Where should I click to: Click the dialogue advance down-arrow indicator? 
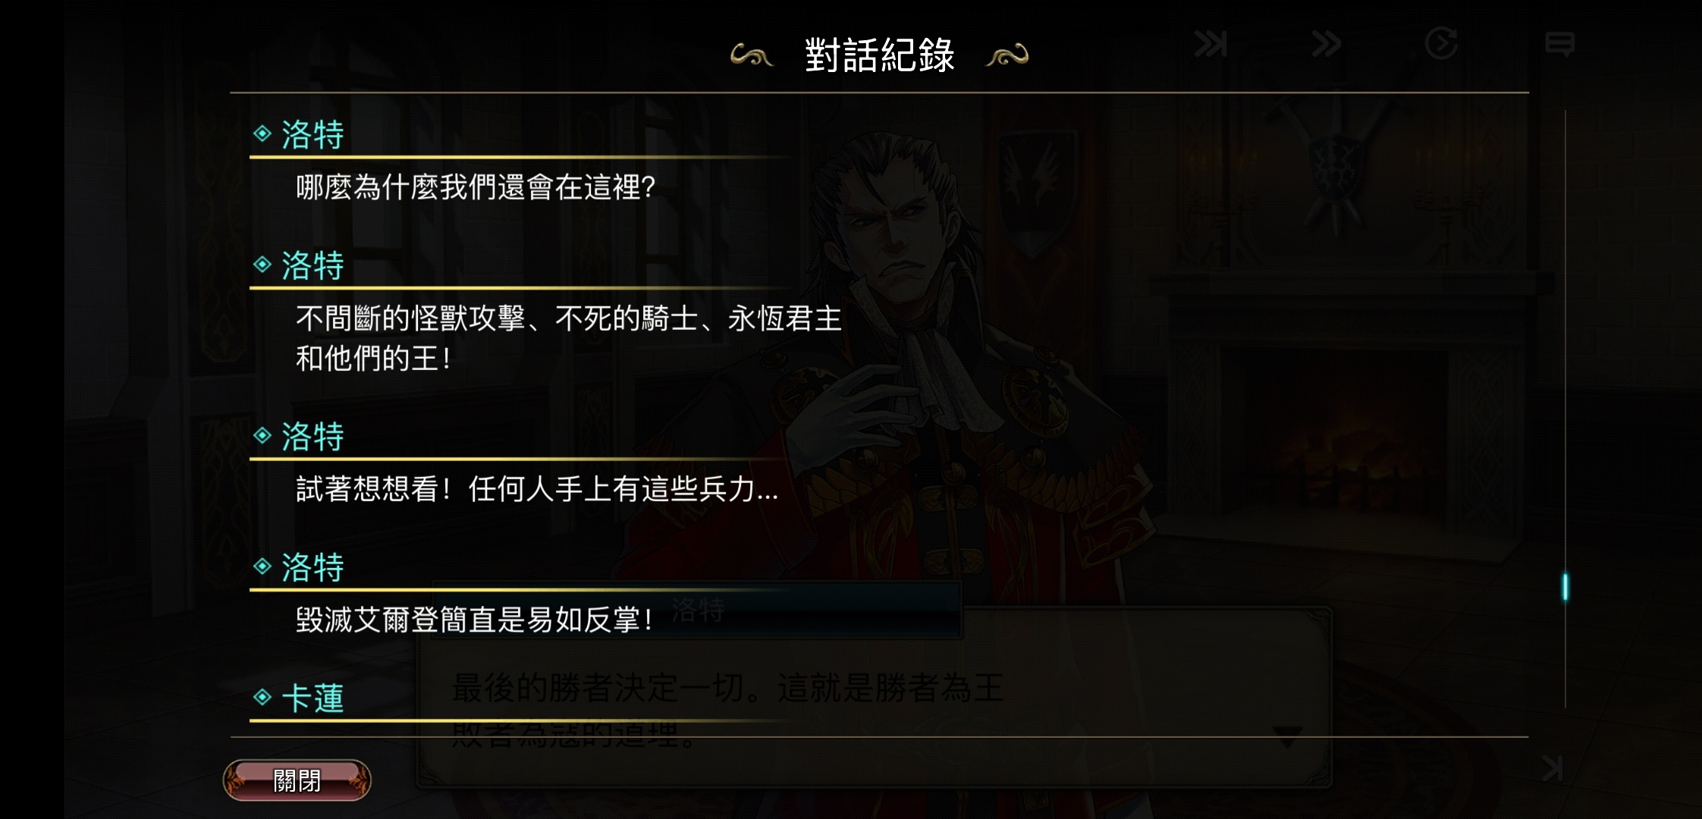(1287, 736)
